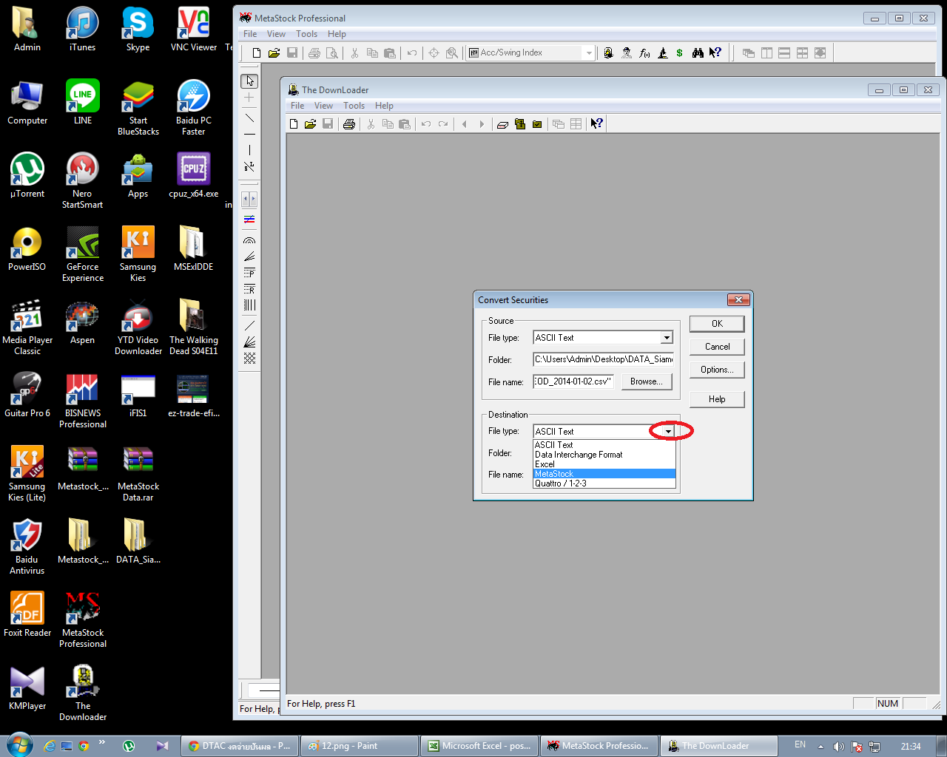Click Cancel in Convert Securities dialog
The image size is (947, 757).
717,347
